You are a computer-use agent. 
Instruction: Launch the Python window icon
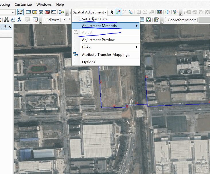53,12
